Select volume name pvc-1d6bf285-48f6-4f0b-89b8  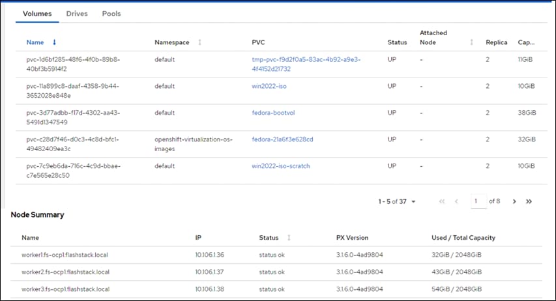coord(73,64)
